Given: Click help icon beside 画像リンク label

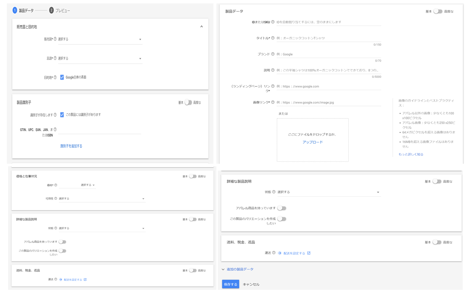Looking at the screenshot, I should (x=273, y=102).
